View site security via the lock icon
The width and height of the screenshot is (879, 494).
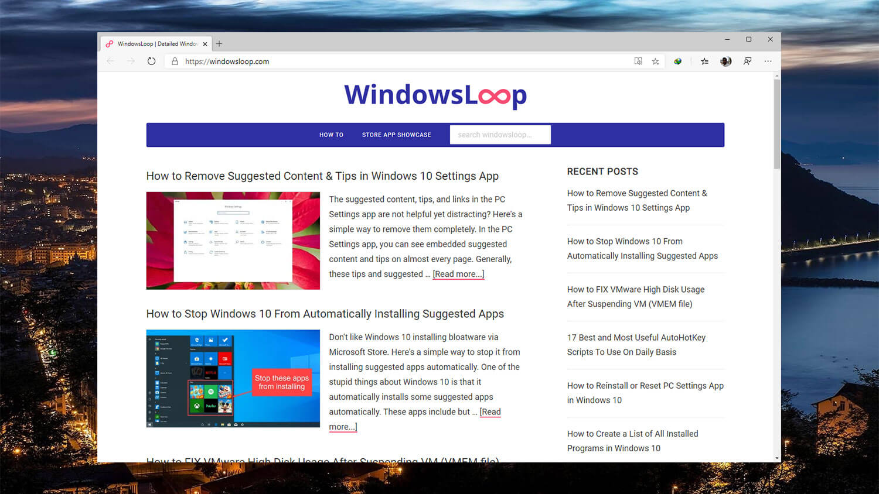(x=174, y=61)
